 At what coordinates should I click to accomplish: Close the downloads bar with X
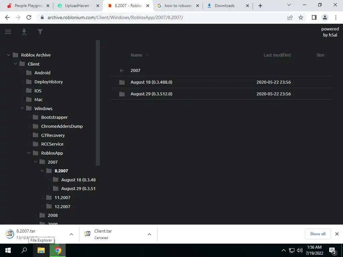[337, 234]
